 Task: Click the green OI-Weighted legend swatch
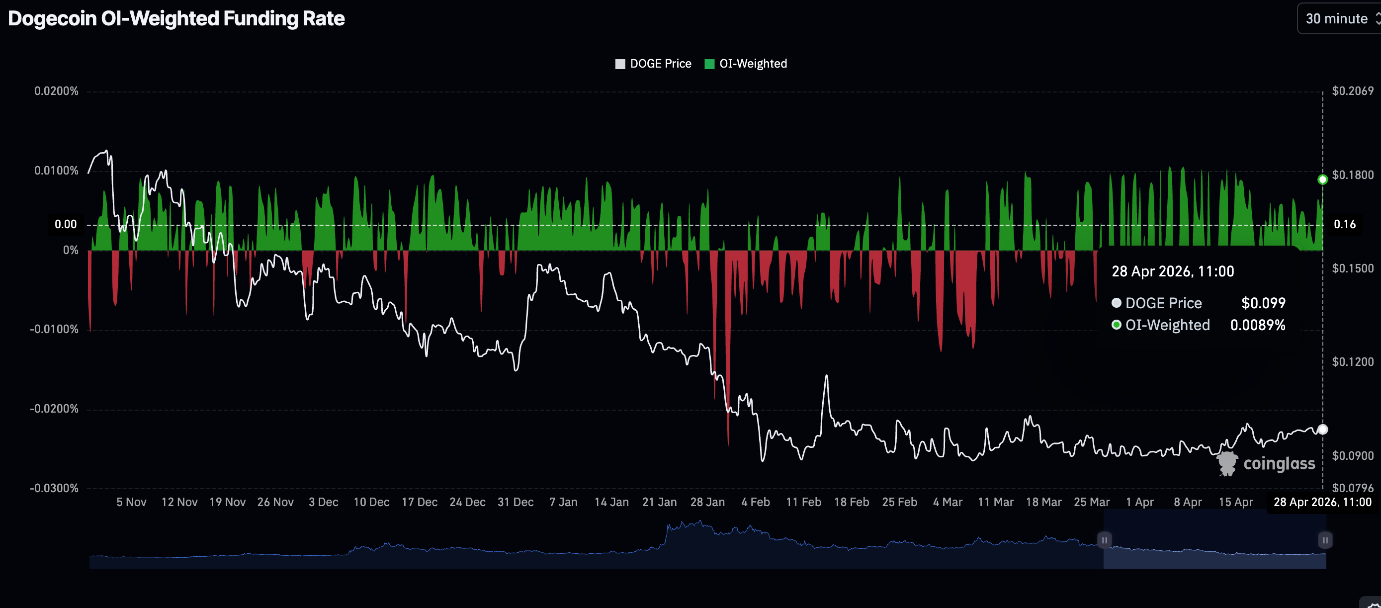(709, 64)
